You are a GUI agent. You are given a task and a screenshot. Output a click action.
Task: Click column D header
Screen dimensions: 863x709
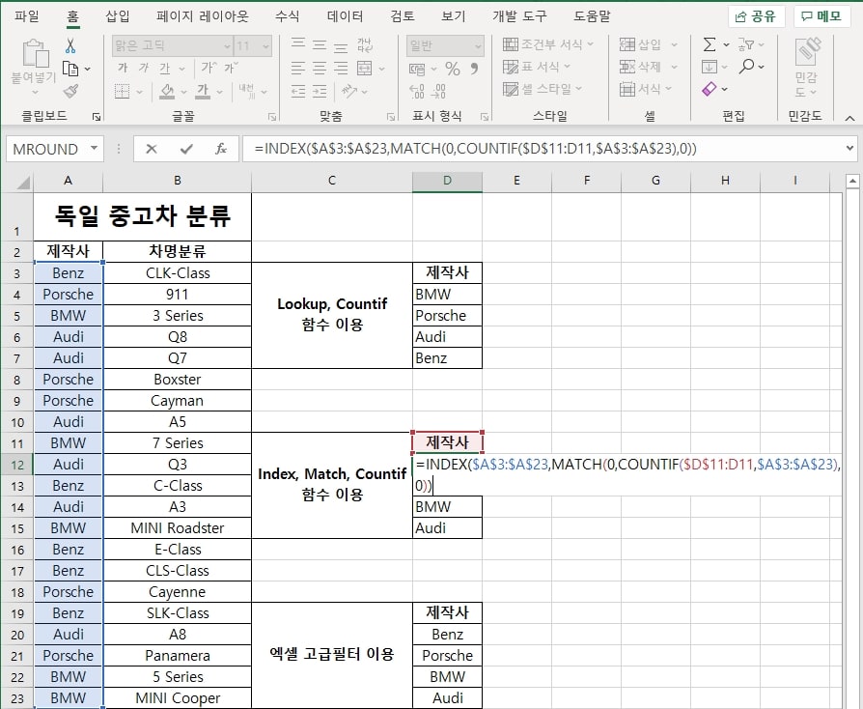(x=448, y=181)
